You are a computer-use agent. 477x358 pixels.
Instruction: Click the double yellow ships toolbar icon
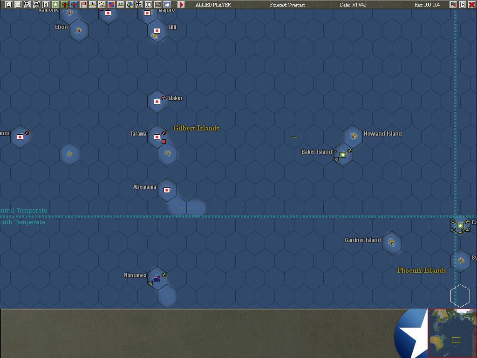[102, 5]
